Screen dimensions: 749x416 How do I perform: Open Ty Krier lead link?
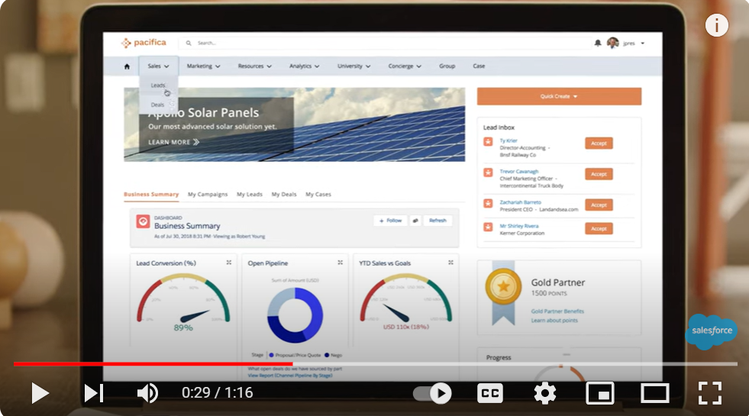click(x=508, y=141)
